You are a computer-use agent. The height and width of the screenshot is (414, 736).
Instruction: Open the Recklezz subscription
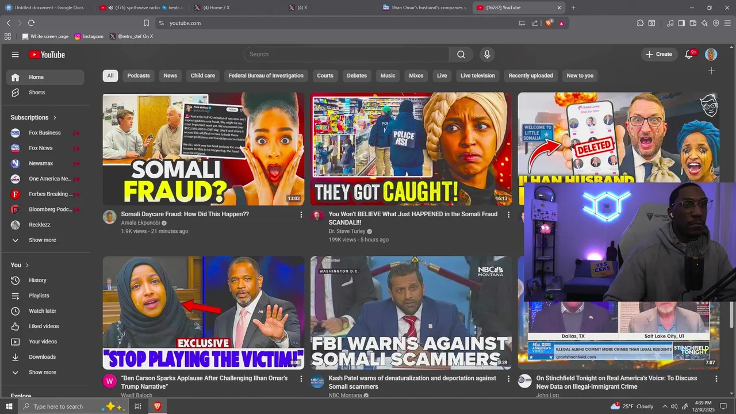click(45, 225)
